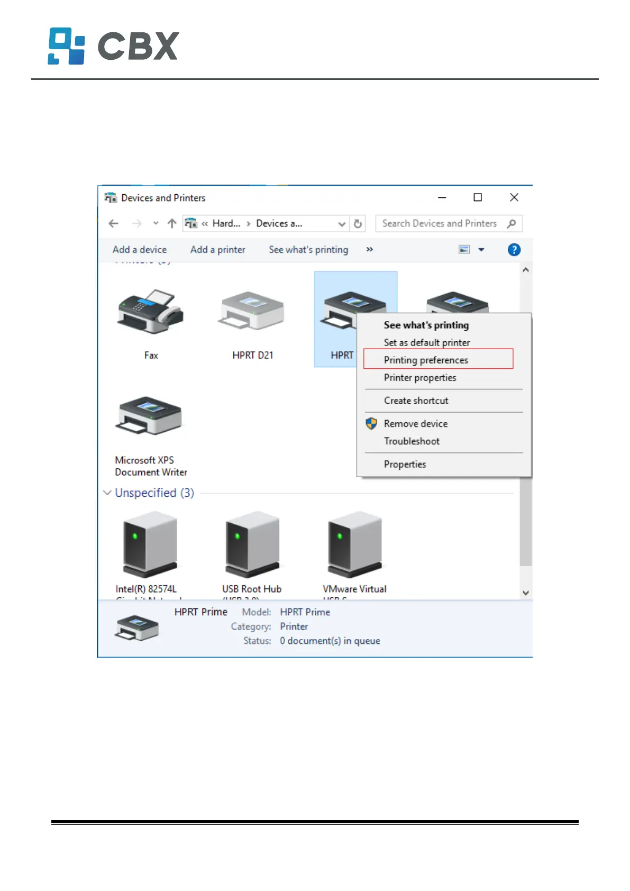Screen dimensions: 630x891
Task: Choose Remove device in context menu
Action: 416,424
